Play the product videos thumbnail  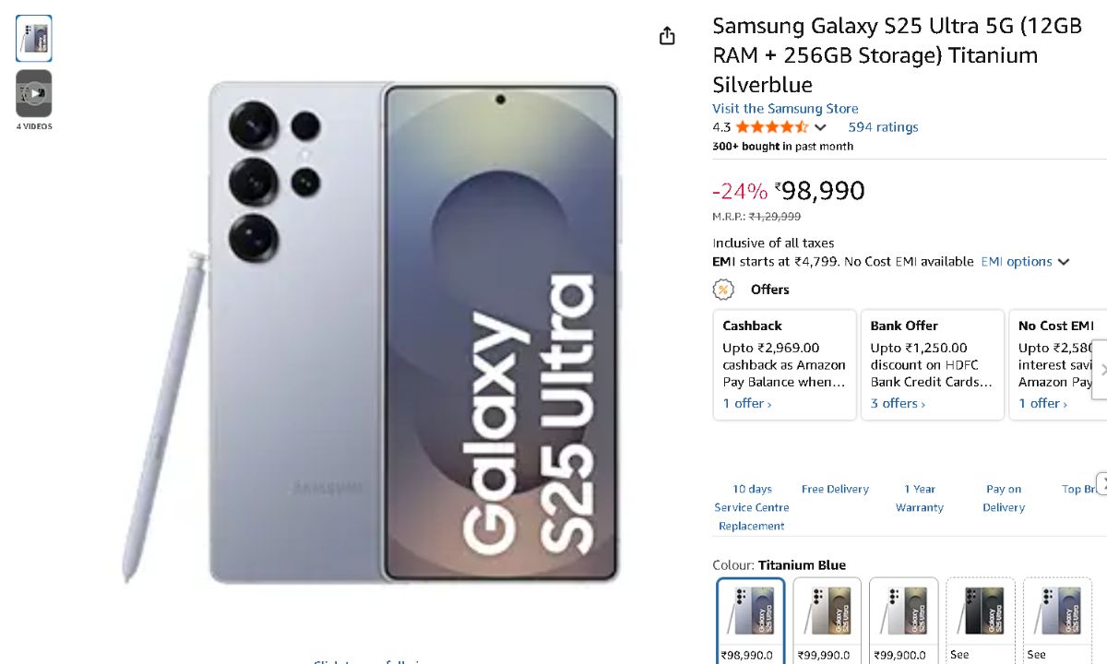tap(34, 93)
